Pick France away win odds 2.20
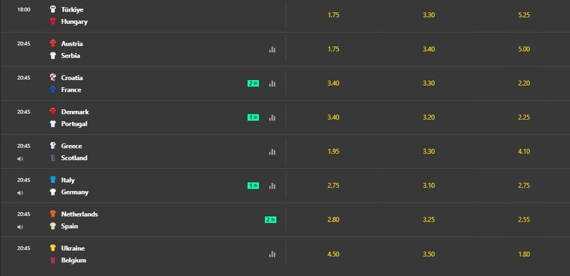The height and width of the screenshot is (276, 570). 524,83
